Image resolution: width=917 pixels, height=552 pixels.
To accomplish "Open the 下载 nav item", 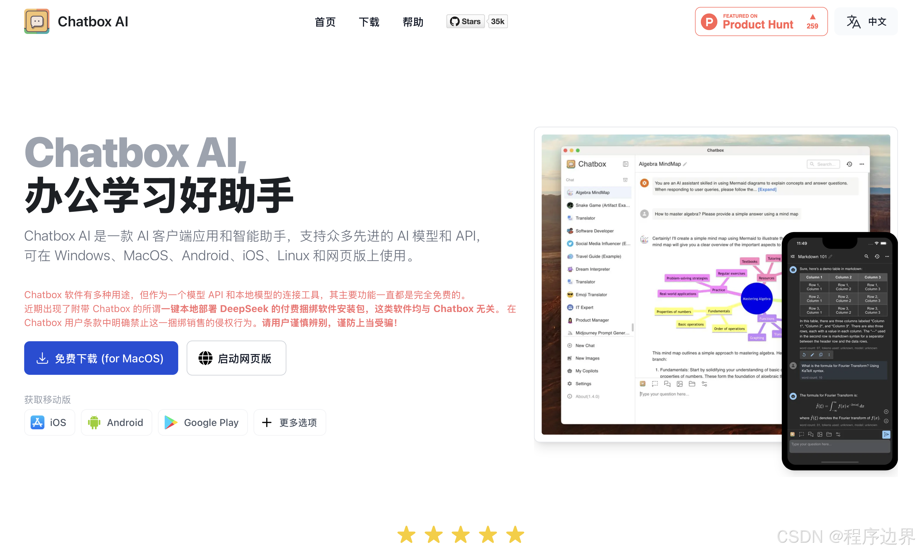I will click(x=369, y=22).
